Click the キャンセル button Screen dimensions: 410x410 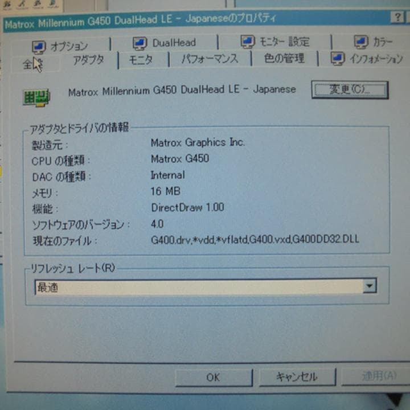coord(297,377)
